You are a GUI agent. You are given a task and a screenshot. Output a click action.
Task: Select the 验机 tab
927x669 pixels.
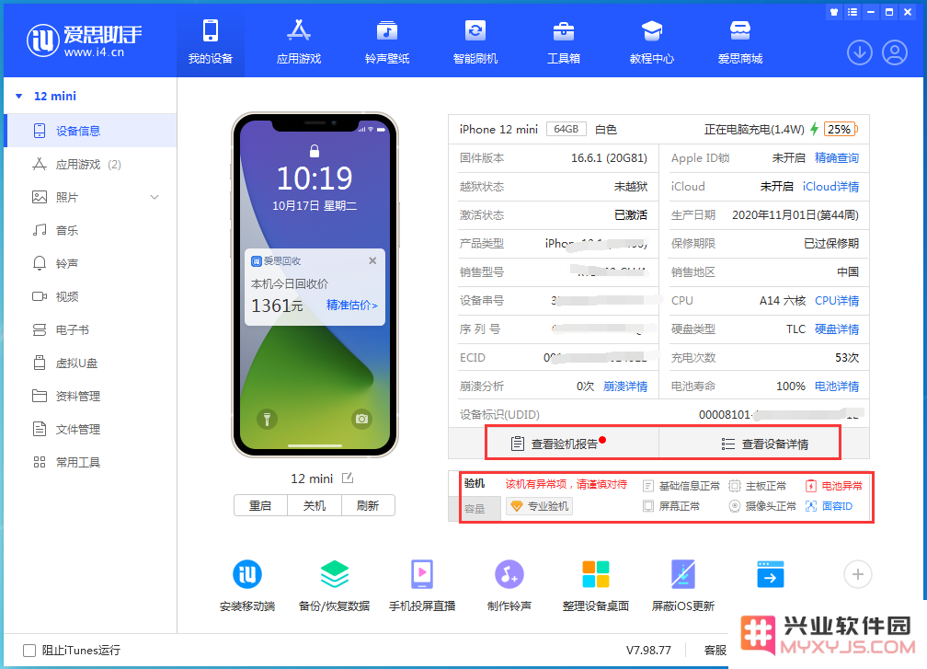tap(475, 483)
